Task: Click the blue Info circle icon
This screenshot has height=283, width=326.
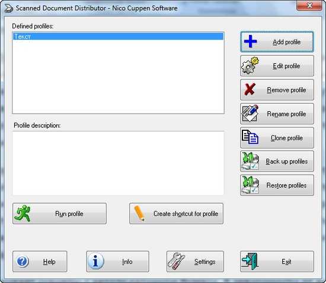Action: 95,262
